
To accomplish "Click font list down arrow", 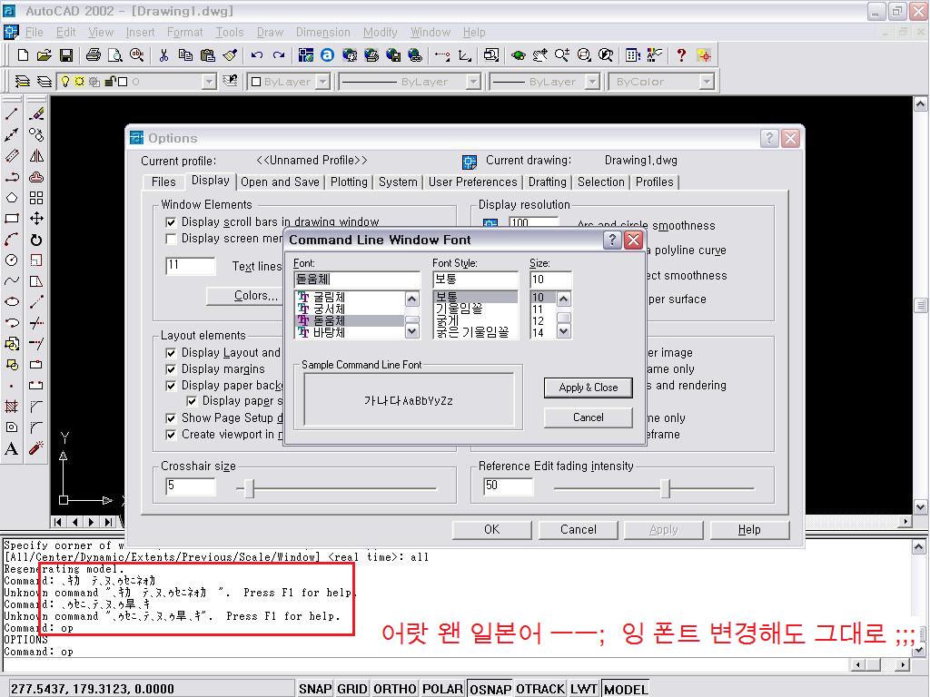I will [x=411, y=332].
